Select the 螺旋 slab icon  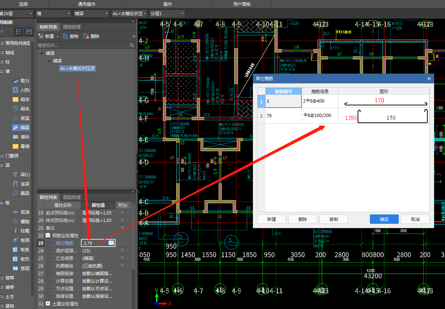pyautogui.click(x=16, y=221)
